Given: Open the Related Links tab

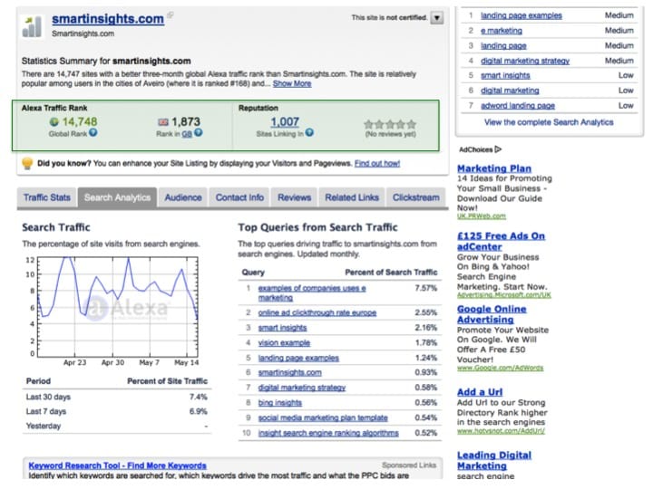Looking at the screenshot, I should 352,197.
